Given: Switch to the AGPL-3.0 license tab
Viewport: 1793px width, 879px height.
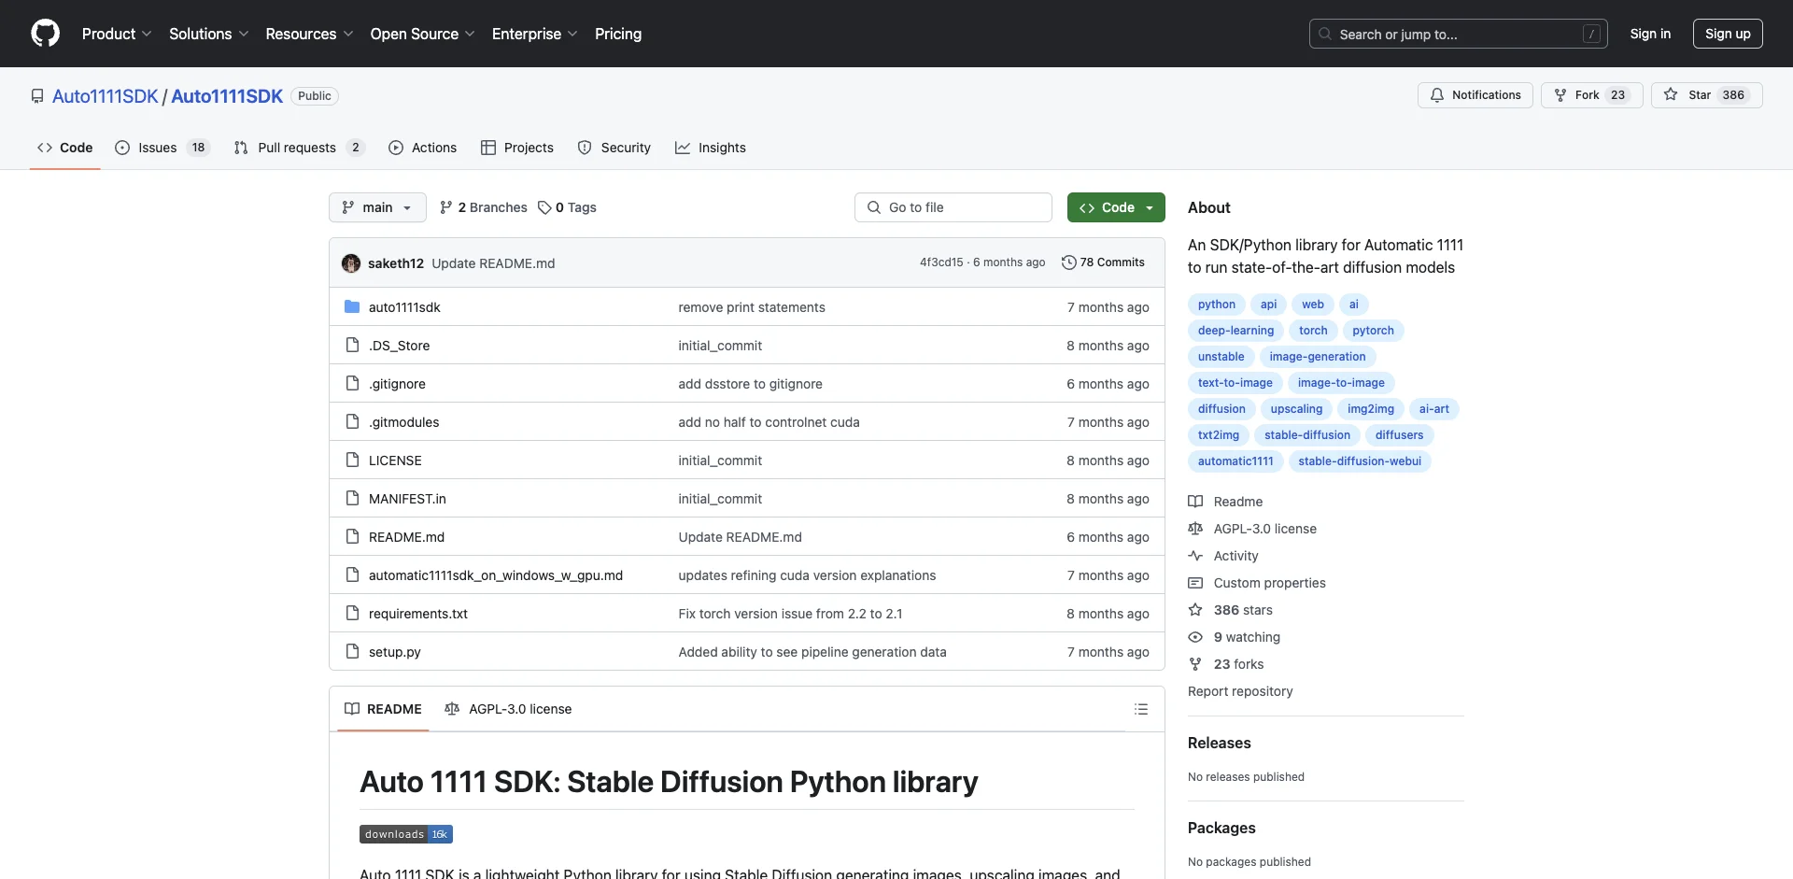Looking at the screenshot, I should [508, 709].
